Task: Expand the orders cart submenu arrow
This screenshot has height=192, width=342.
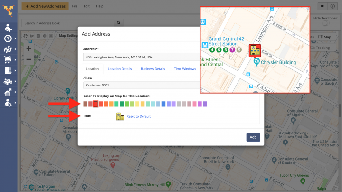Action: [x=15, y=60]
